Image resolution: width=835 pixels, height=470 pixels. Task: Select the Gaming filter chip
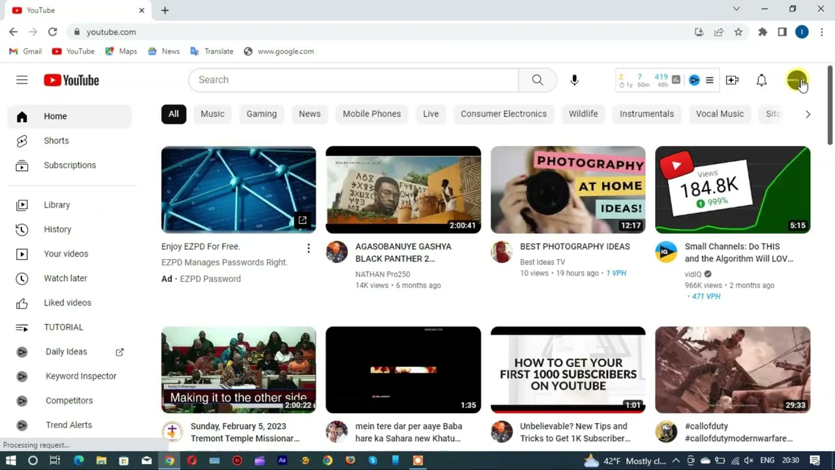point(262,114)
